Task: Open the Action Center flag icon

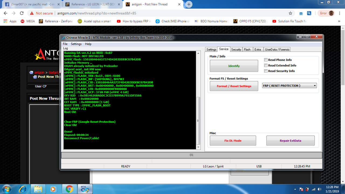Action: coord(301,189)
